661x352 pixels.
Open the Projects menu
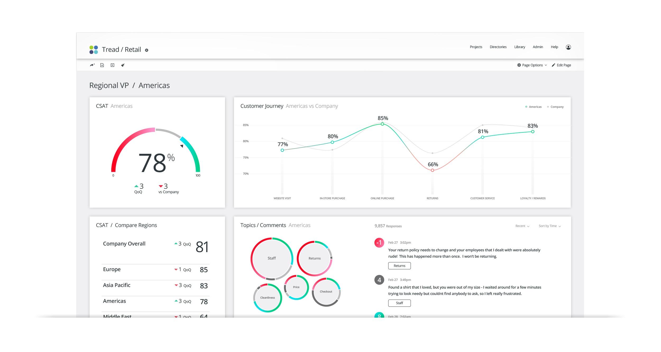[476, 47]
